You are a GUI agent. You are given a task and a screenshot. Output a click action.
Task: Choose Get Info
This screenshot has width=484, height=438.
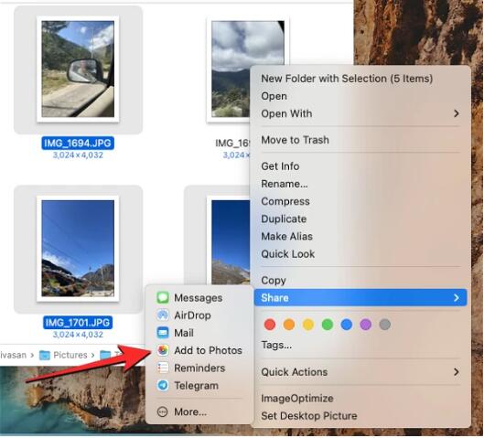point(280,166)
